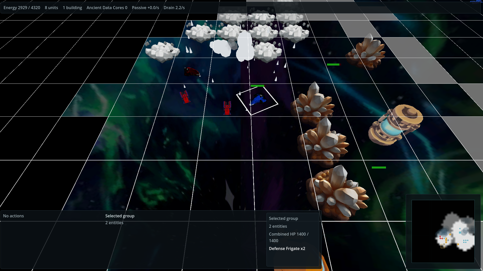Click the No actions label

tap(13, 216)
